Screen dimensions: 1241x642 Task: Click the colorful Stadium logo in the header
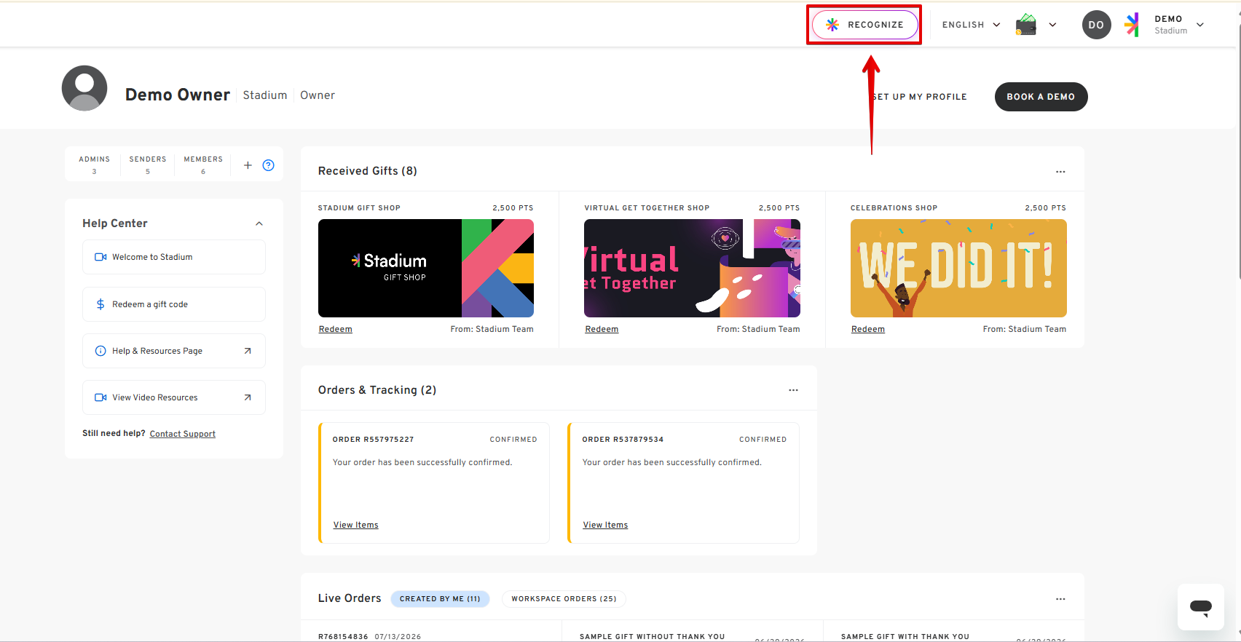pyautogui.click(x=1132, y=25)
